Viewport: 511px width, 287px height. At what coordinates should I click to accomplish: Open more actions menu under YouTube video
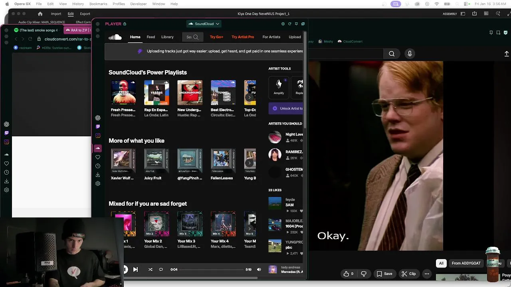pos(427,274)
